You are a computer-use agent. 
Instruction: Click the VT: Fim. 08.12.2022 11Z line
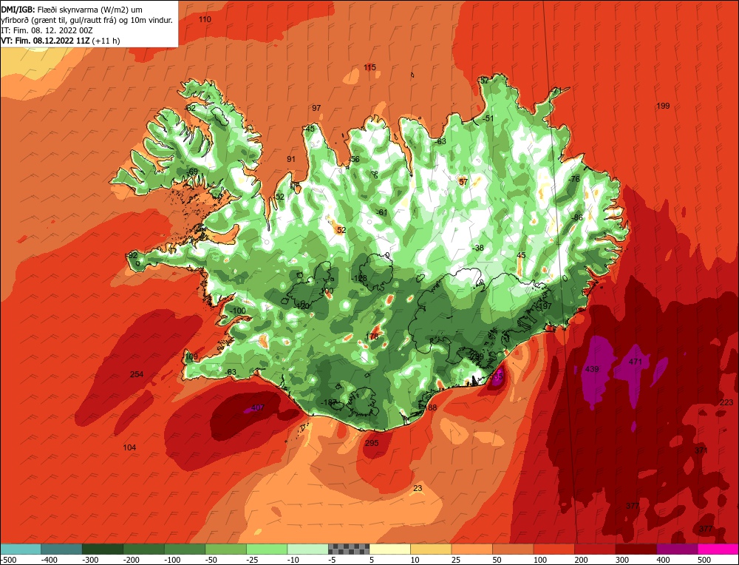[x=61, y=41]
